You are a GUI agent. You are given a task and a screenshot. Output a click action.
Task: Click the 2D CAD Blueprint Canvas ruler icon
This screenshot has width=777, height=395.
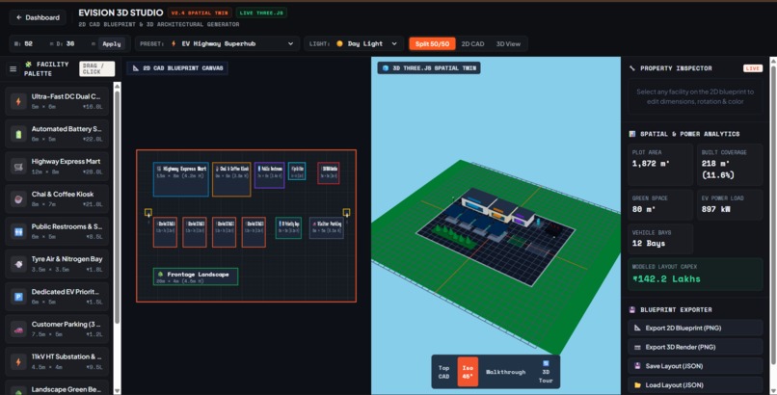click(x=136, y=68)
